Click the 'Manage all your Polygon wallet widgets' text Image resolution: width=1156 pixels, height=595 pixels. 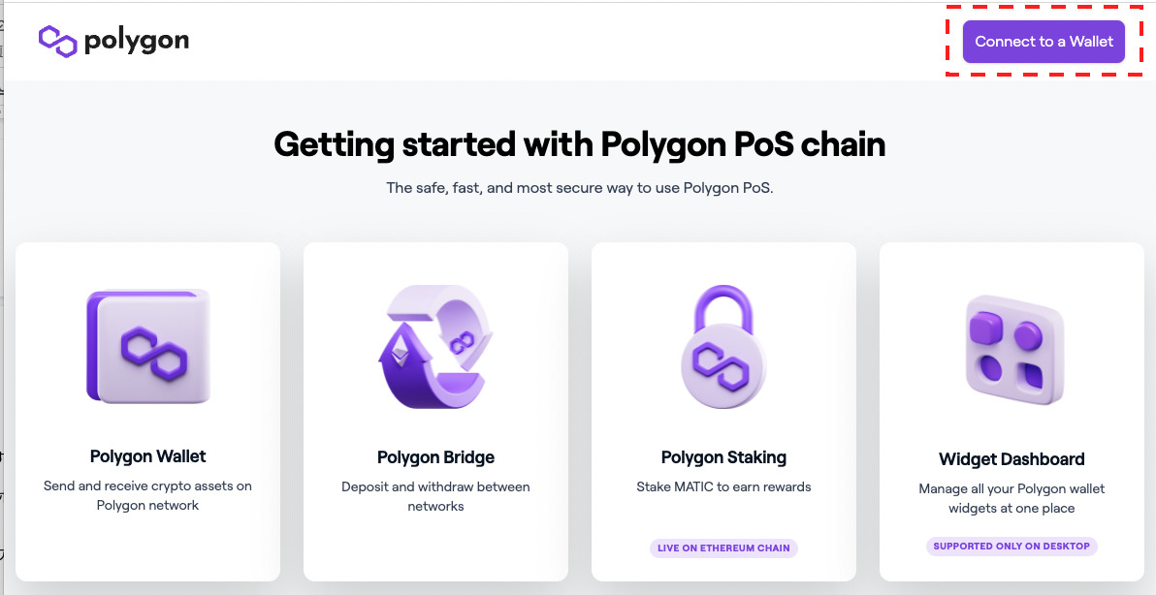click(1011, 498)
